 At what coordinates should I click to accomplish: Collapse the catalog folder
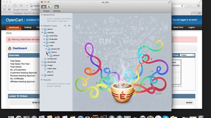pos(42,32)
